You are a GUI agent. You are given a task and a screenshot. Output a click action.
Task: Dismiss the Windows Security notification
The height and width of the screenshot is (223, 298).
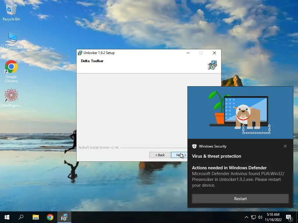285,146
